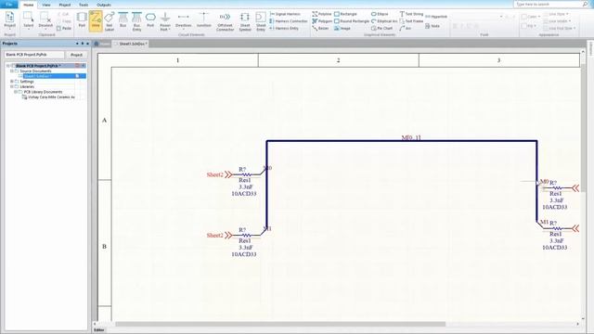Click the search box in title bar

pos(550,4)
